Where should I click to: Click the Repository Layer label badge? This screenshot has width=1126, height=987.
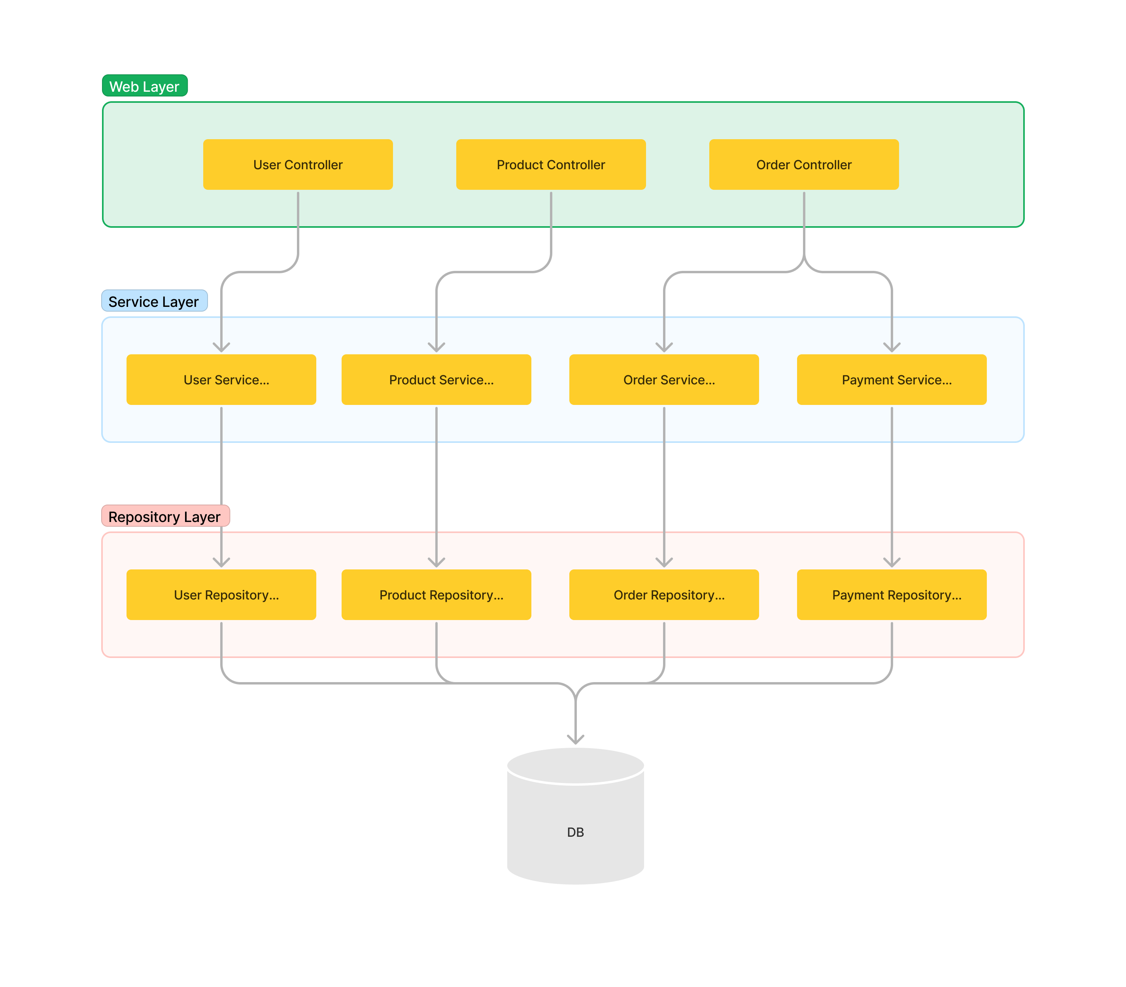point(164,516)
